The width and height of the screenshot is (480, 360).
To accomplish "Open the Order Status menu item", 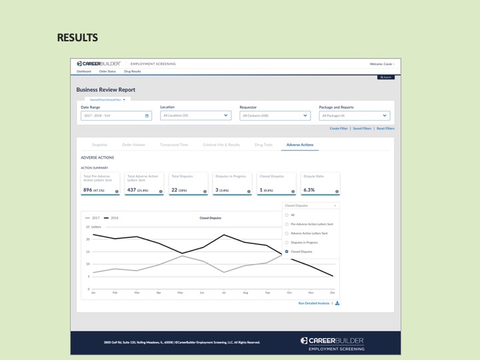I will [107, 71].
